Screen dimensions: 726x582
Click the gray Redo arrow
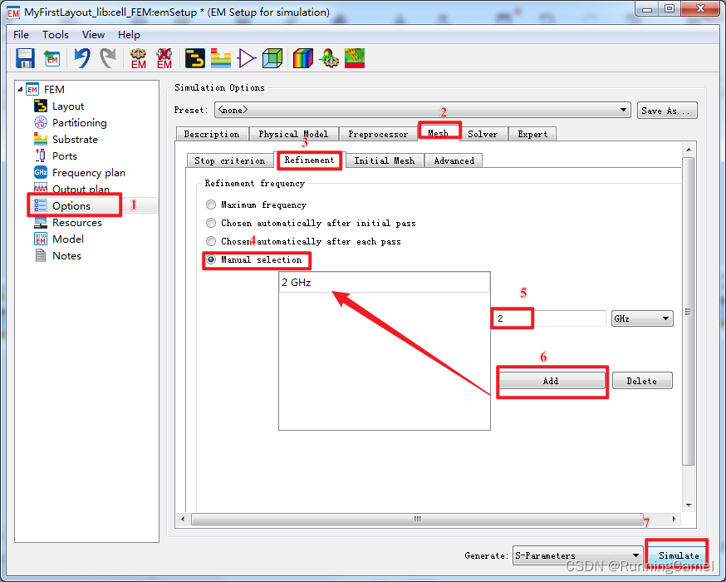[x=108, y=58]
